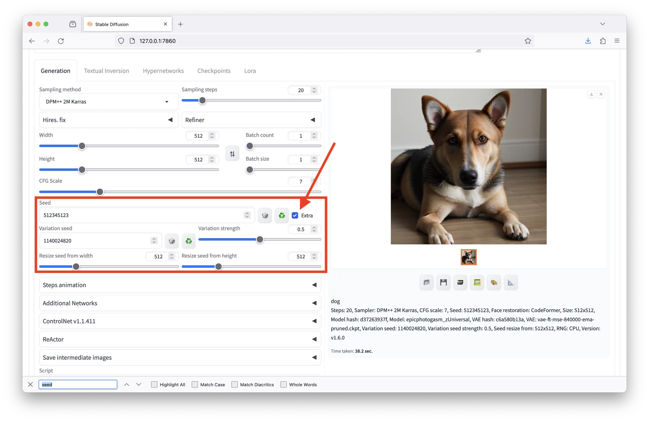
Task: Click the seed random dice icon
Action: (265, 215)
